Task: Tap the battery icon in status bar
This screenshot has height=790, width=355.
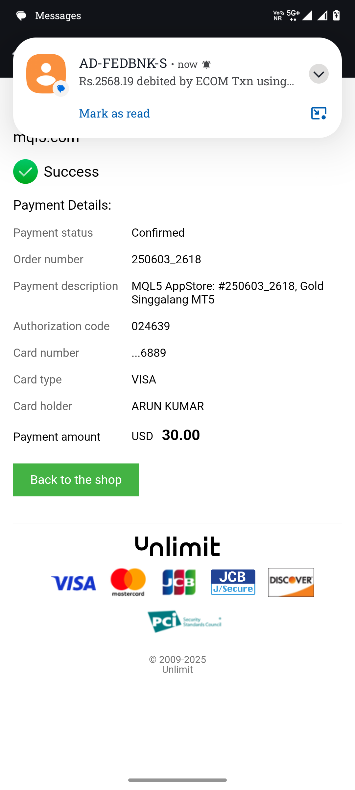Action: pyautogui.click(x=336, y=15)
